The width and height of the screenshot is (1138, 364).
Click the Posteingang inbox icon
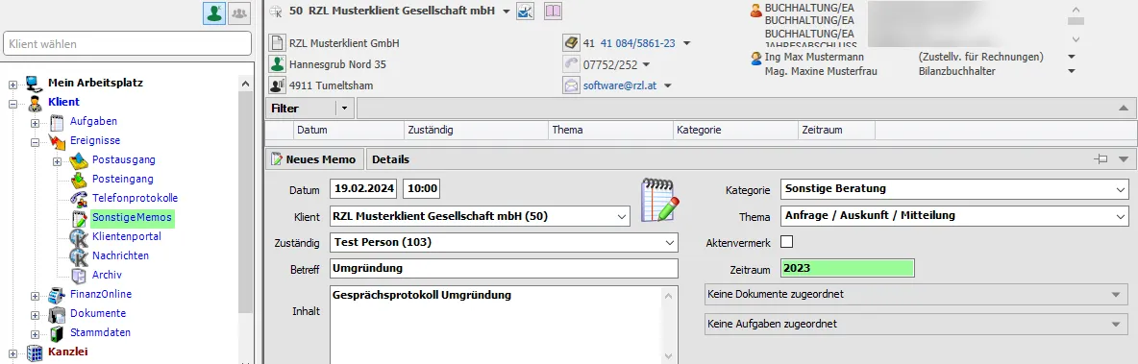(79, 179)
